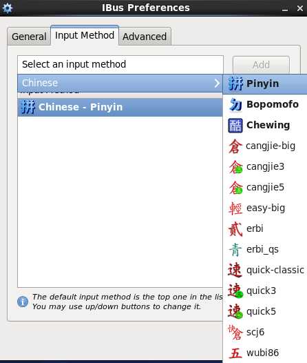Select the Chinese language entry
This screenshot has height=363, width=307.
pyautogui.click(x=120, y=83)
